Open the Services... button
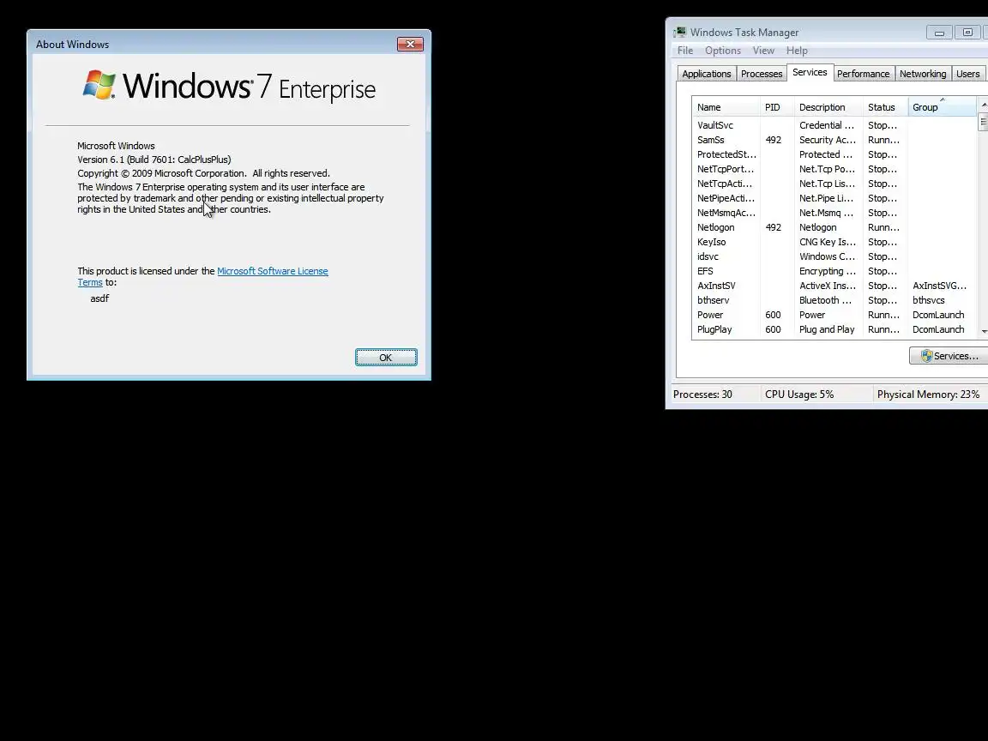The height and width of the screenshot is (741, 988). click(949, 356)
